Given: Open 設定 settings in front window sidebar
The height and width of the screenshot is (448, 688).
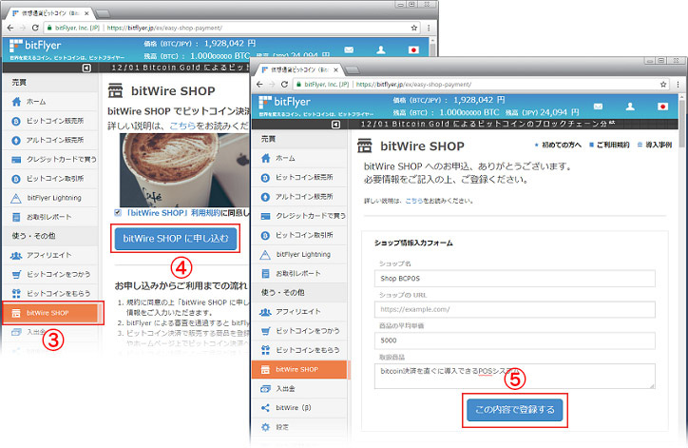Looking at the screenshot, I should click(299, 427).
